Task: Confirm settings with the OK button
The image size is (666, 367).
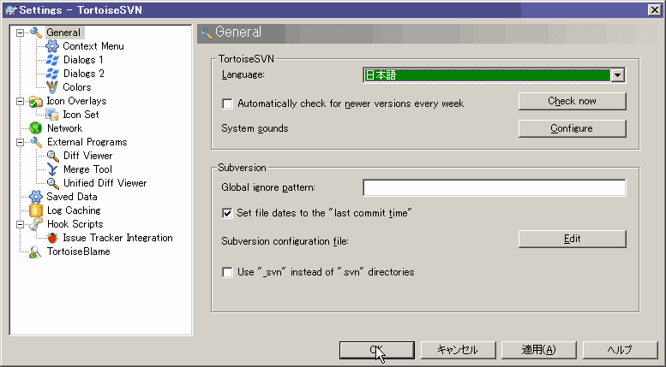Action: tap(377, 350)
